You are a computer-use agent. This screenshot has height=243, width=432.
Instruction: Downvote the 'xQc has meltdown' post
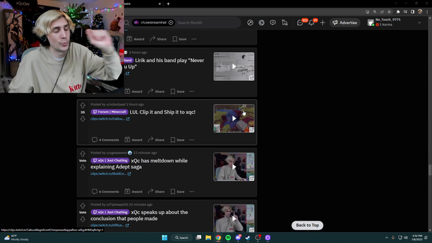point(82,167)
